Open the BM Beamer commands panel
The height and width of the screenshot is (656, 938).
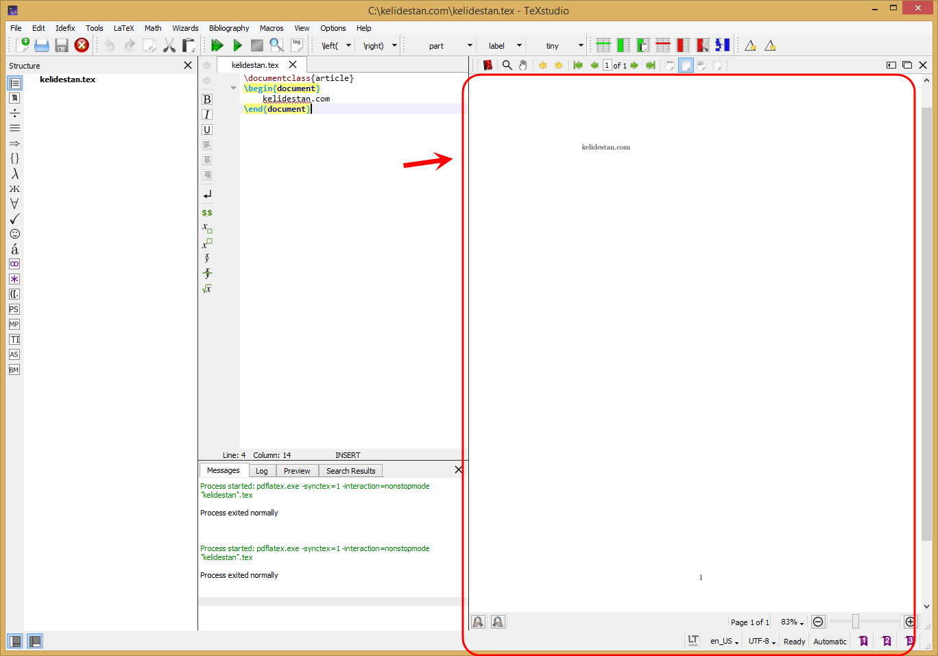[14, 369]
